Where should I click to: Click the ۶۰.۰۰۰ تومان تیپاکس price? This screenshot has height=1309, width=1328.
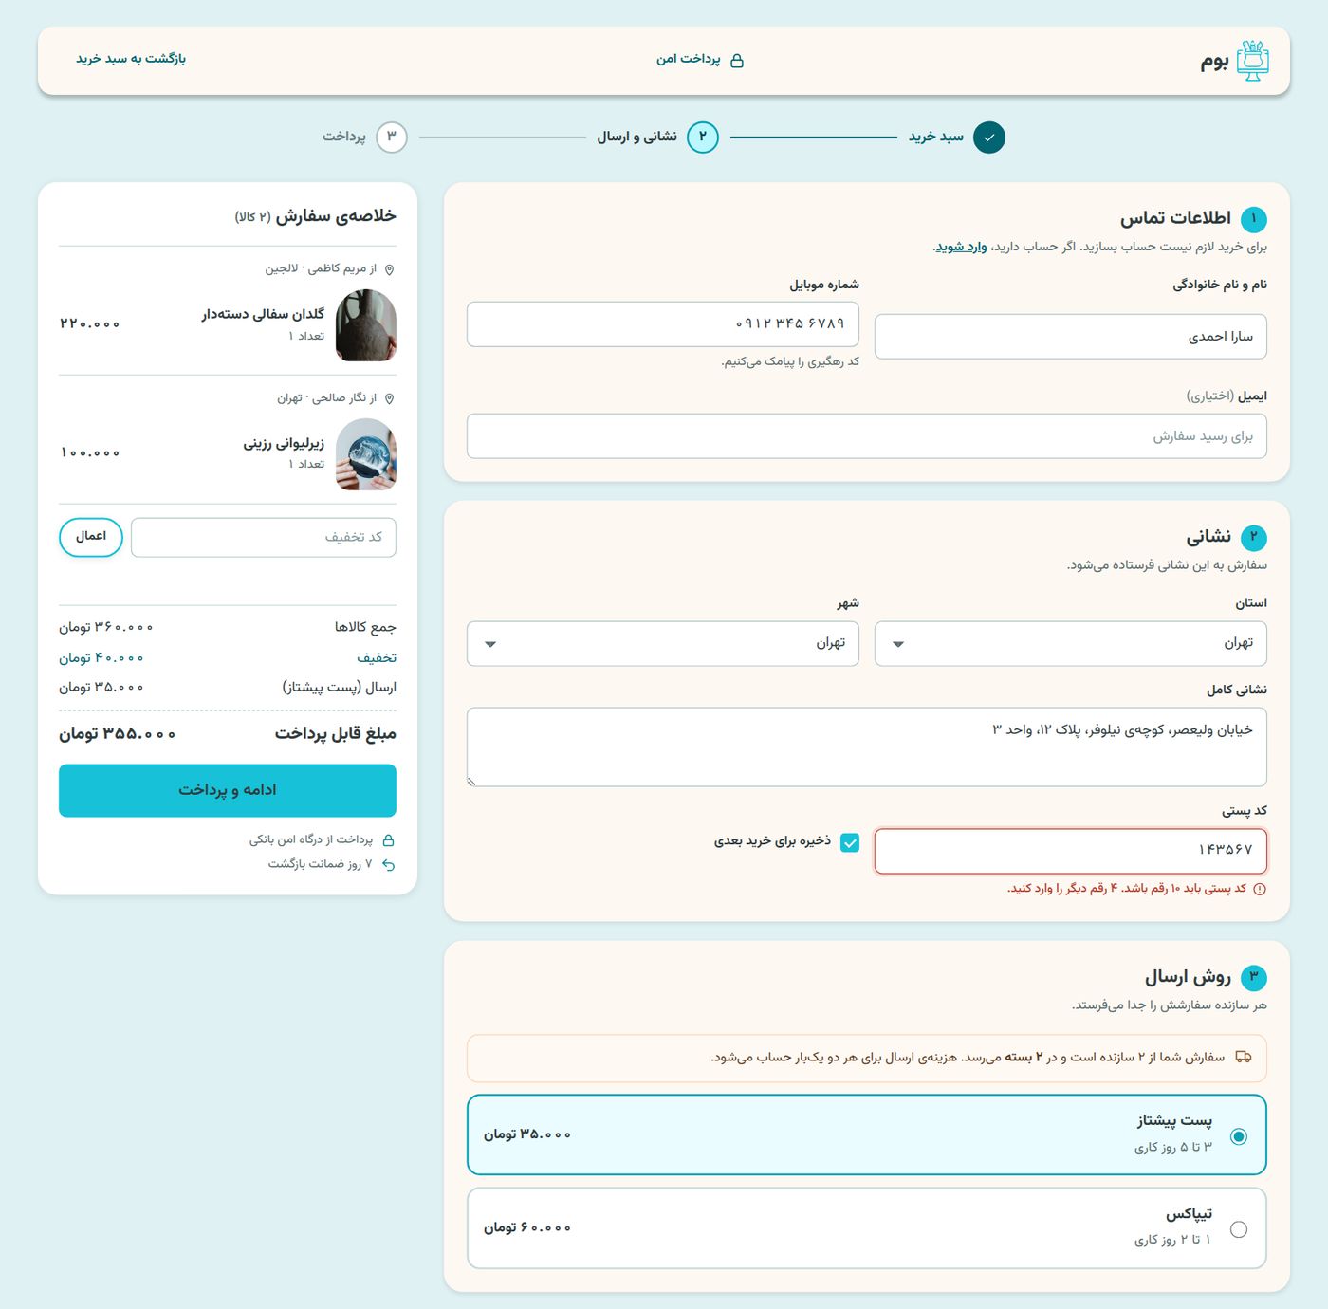click(527, 1228)
